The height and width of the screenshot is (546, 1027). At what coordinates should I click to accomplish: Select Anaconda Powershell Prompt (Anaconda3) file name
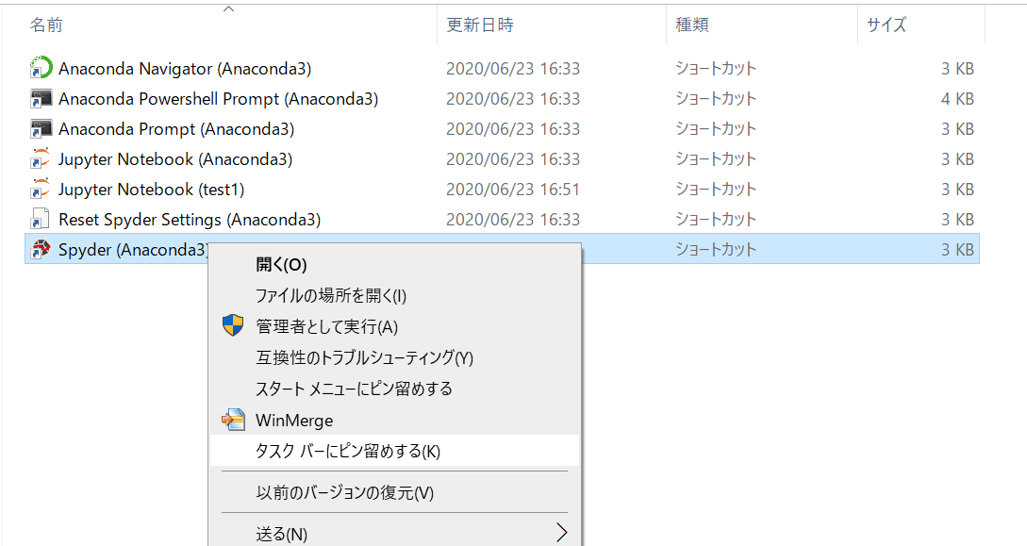point(218,99)
